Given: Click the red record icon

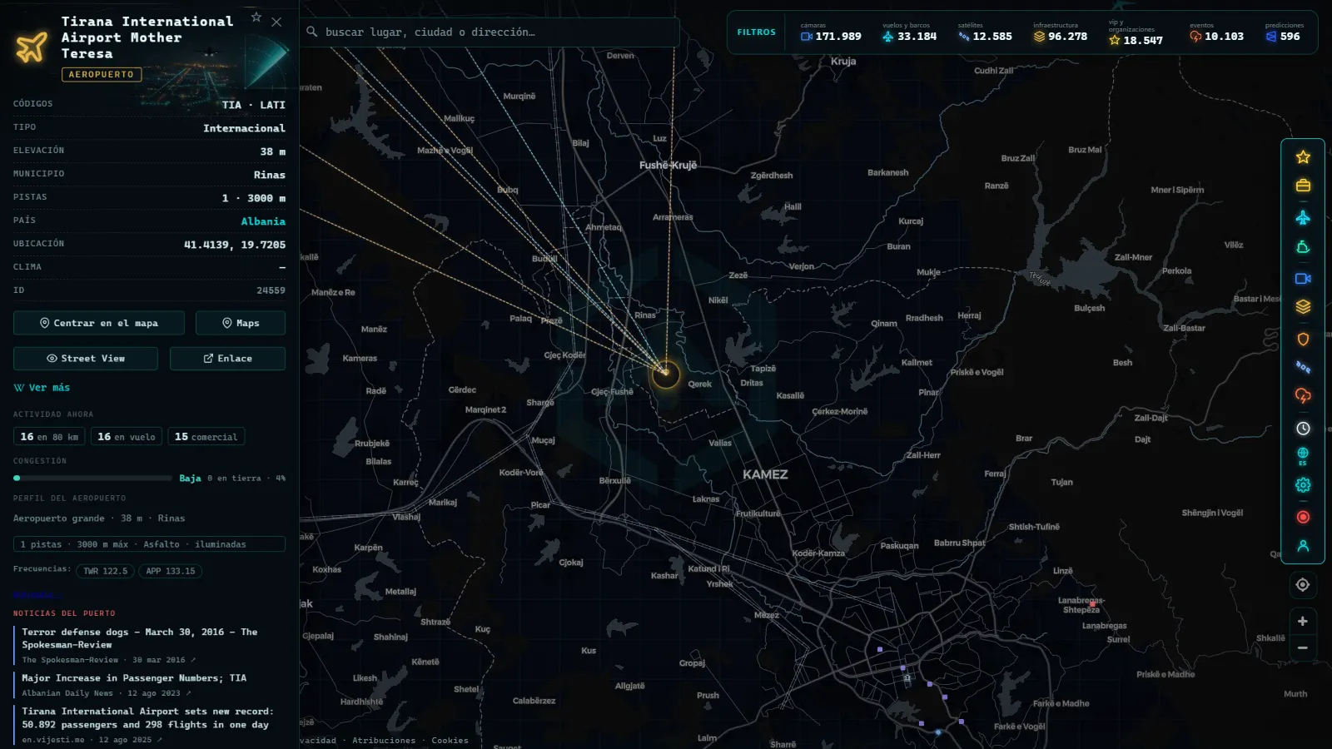Looking at the screenshot, I should 1303,517.
